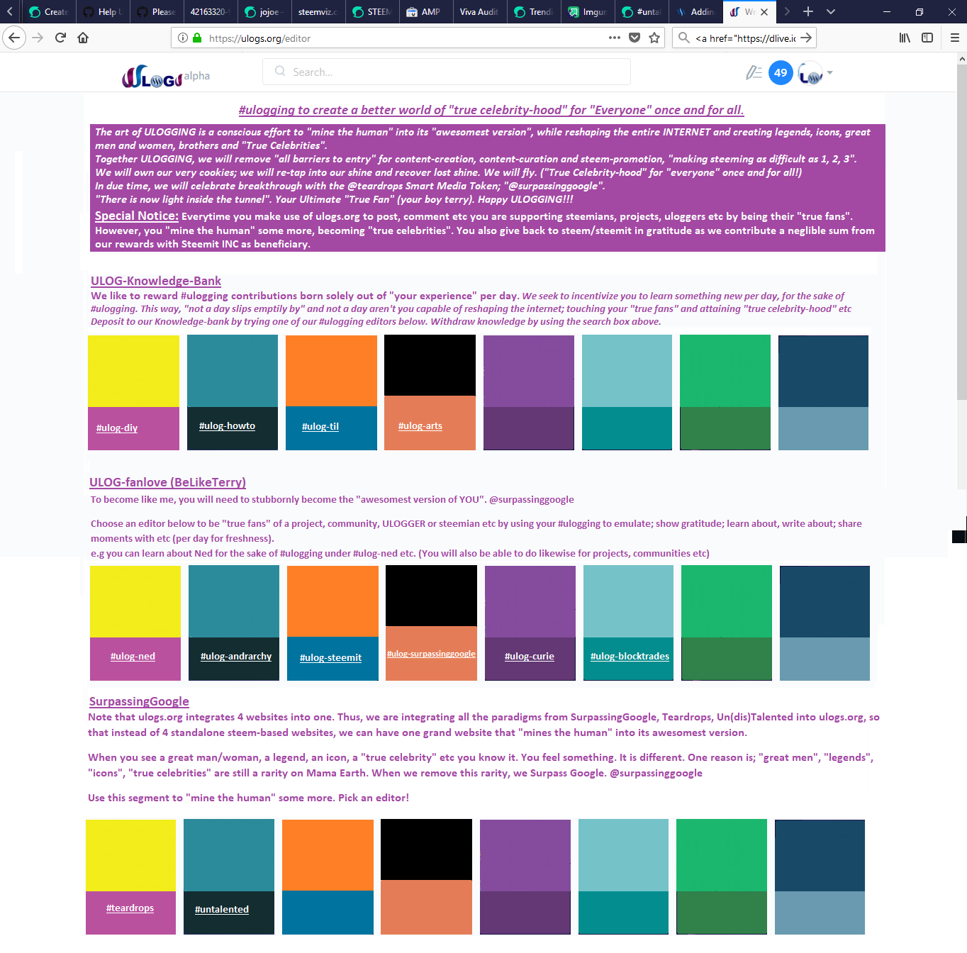Click the search bar go arrow
This screenshot has height=953, width=967.
point(806,38)
